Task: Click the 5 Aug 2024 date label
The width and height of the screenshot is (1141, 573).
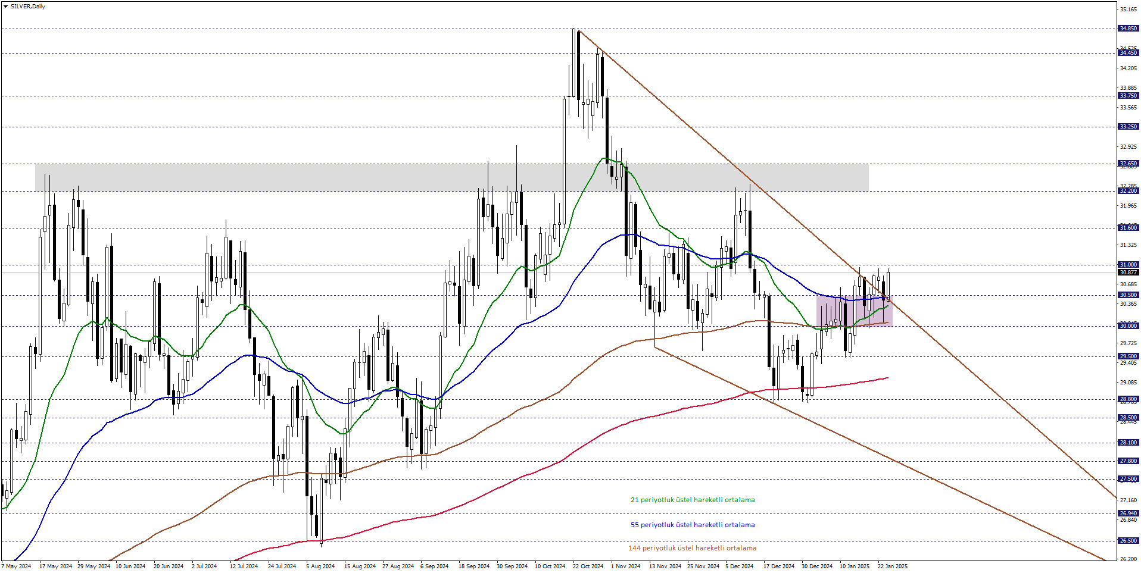Action: pyautogui.click(x=320, y=566)
